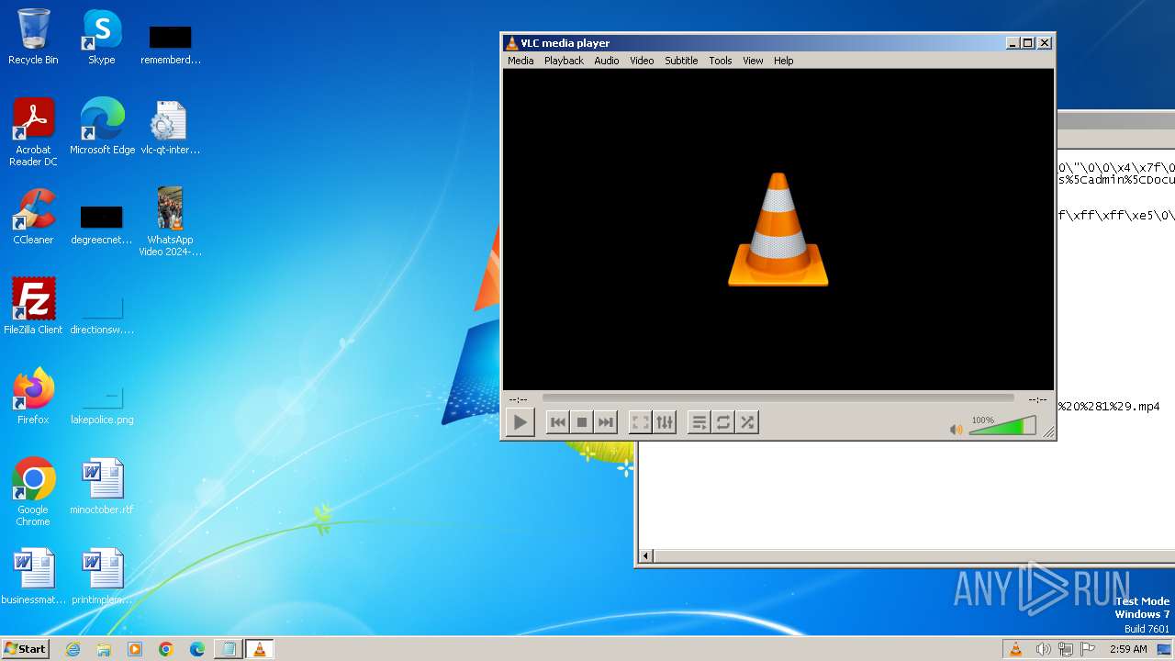The height and width of the screenshot is (661, 1175).
Task: Select the Microsoft Edge desktop shortcut
Action: (x=102, y=127)
